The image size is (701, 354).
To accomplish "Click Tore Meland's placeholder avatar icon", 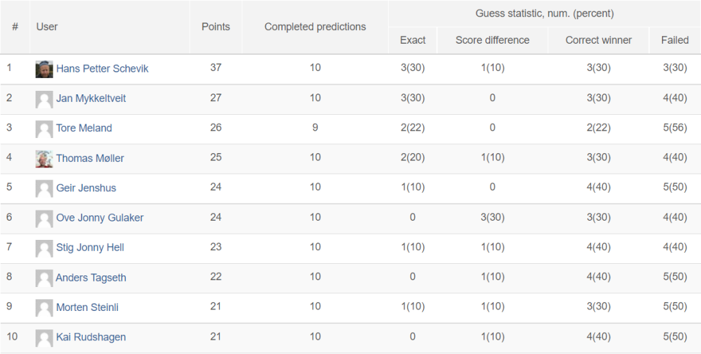I will coord(44,129).
